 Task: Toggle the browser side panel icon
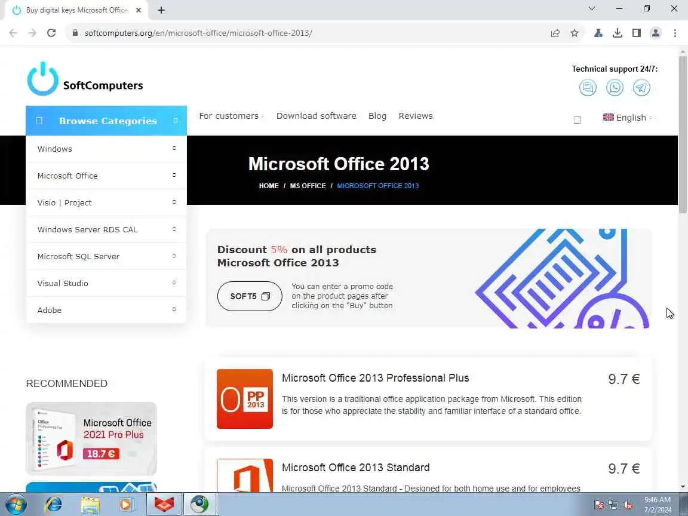coord(637,33)
